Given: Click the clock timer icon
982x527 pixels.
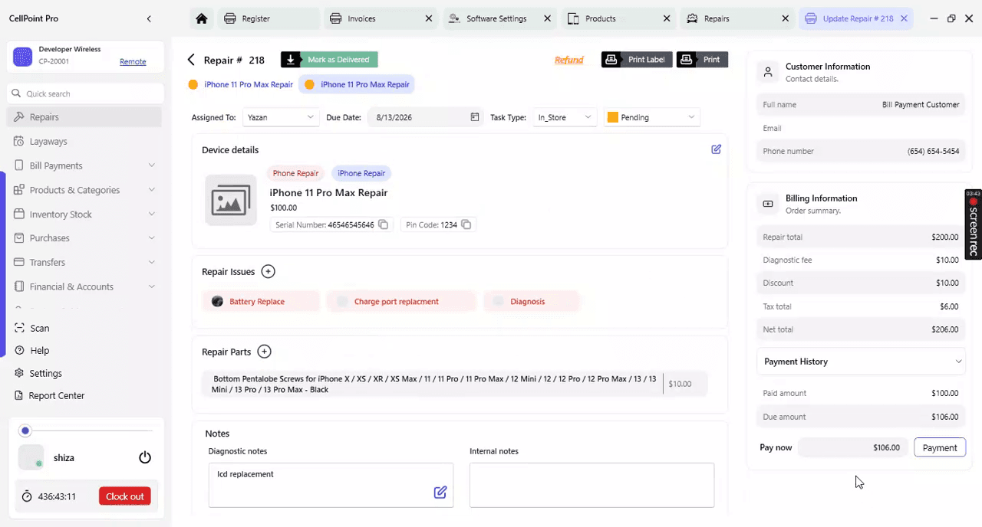Looking at the screenshot, I should [x=27, y=496].
